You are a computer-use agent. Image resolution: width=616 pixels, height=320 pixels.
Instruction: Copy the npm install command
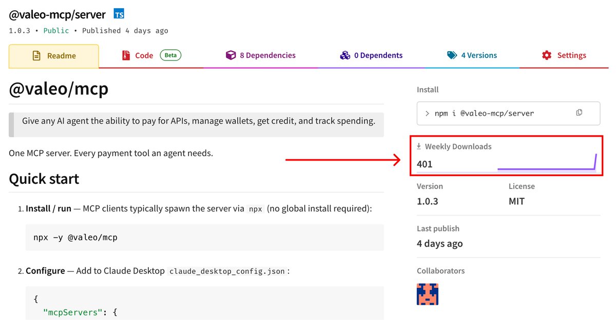pyautogui.click(x=579, y=113)
